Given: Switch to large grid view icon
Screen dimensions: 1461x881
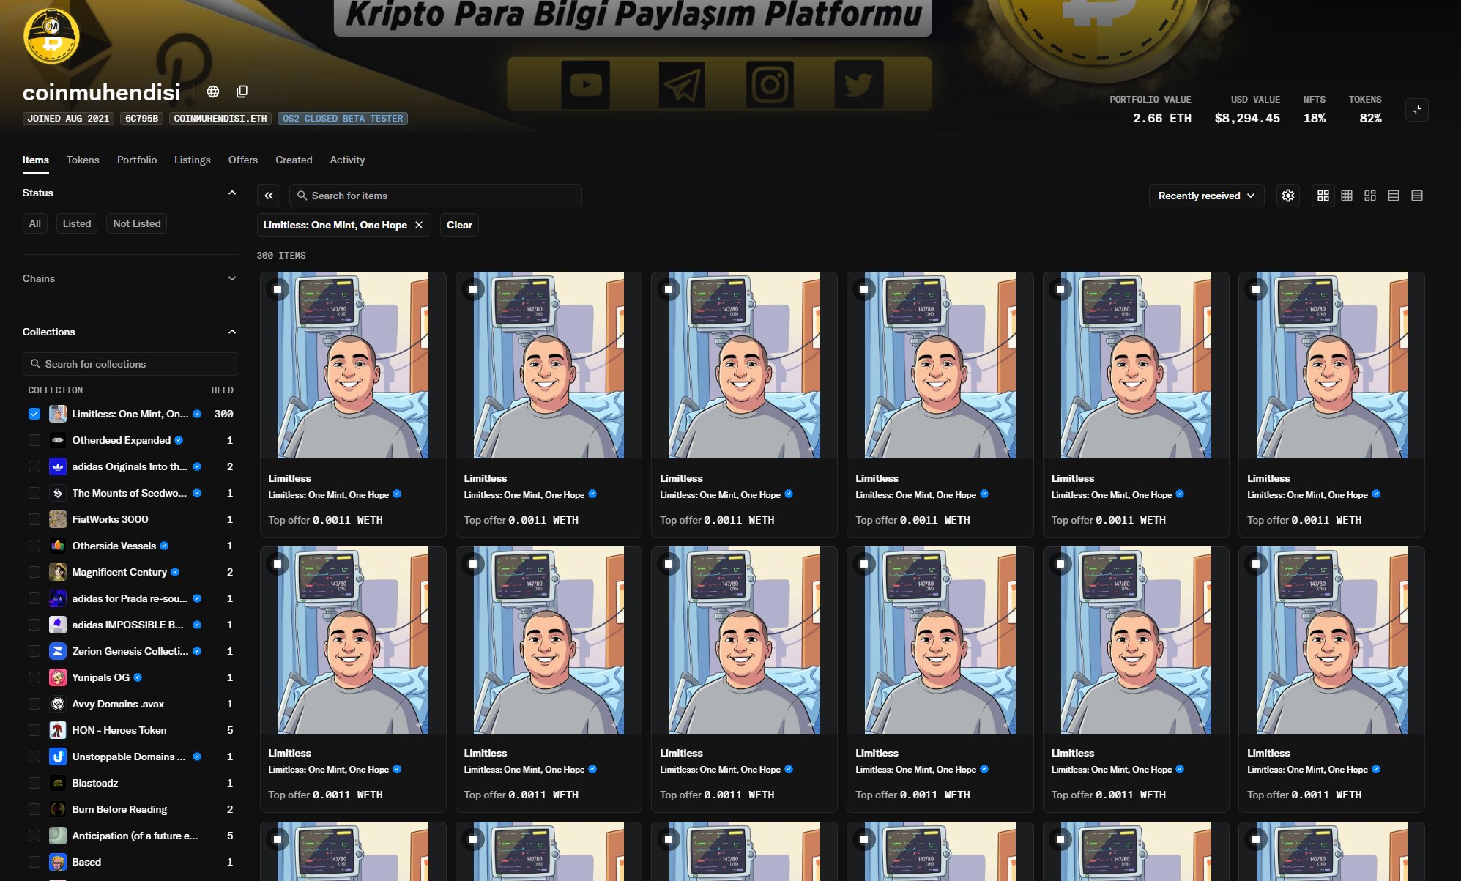Looking at the screenshot, I should pyautogui.click(x=1323, y=196).
